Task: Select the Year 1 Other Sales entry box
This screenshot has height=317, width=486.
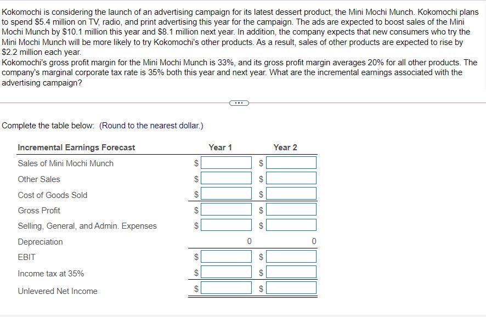Action: point(225,178)
